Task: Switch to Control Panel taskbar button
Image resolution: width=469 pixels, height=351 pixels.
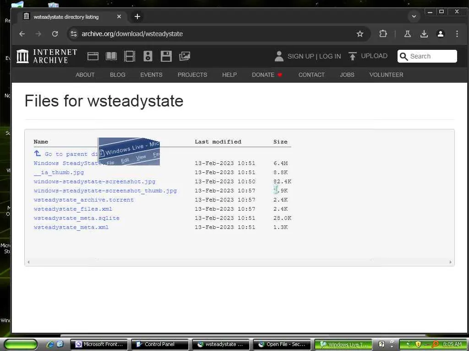Action: pos(160,345)
